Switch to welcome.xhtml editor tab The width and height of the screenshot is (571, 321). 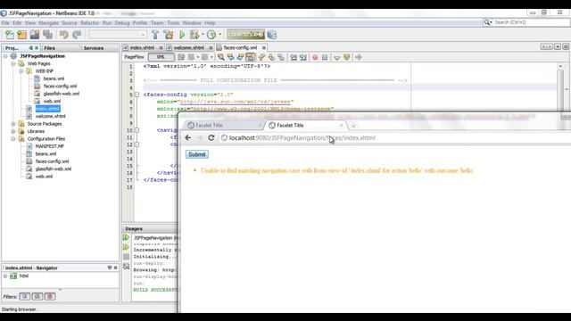click(x=188, y=47)
